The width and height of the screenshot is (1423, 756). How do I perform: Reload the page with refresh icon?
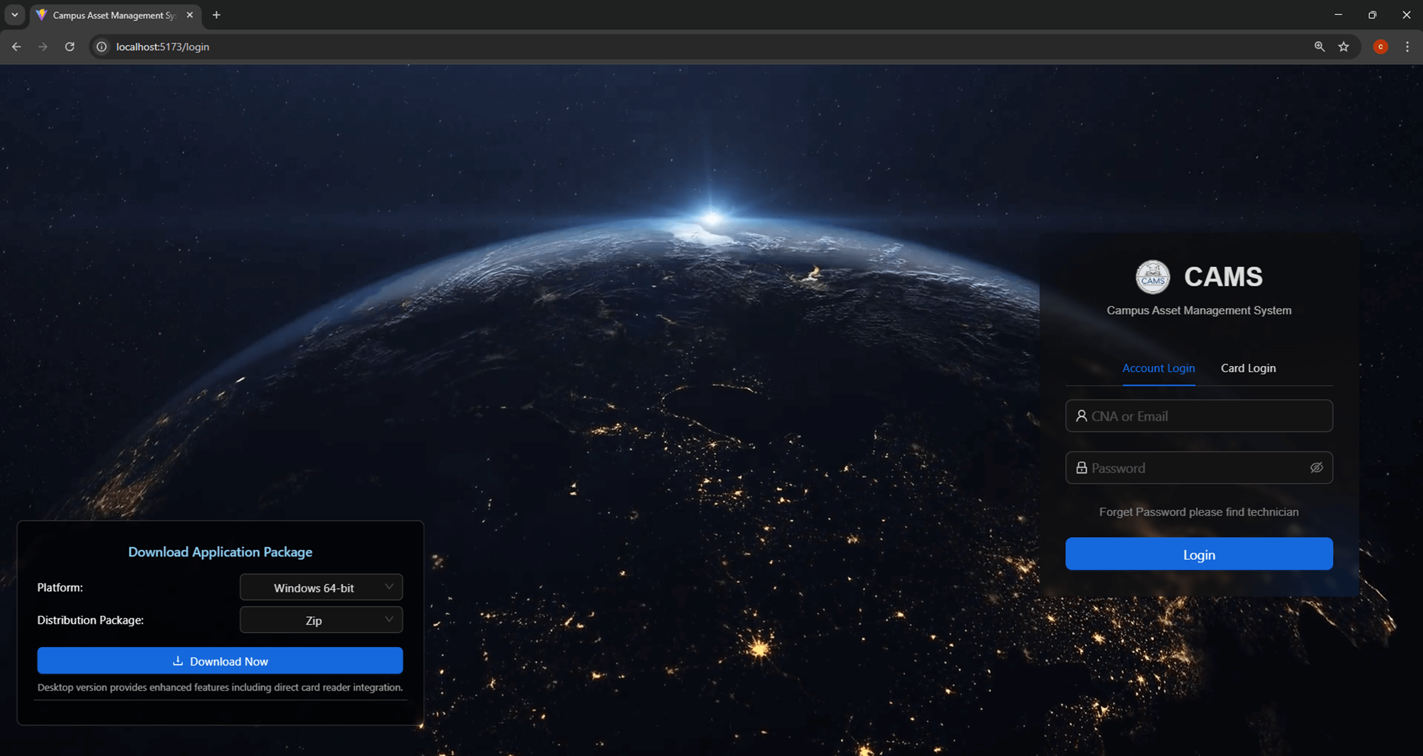70,47
